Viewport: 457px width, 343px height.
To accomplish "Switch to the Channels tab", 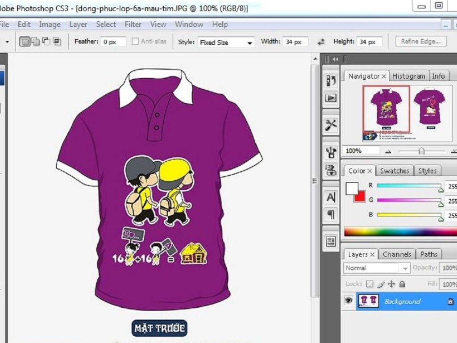I will point(397,254).
